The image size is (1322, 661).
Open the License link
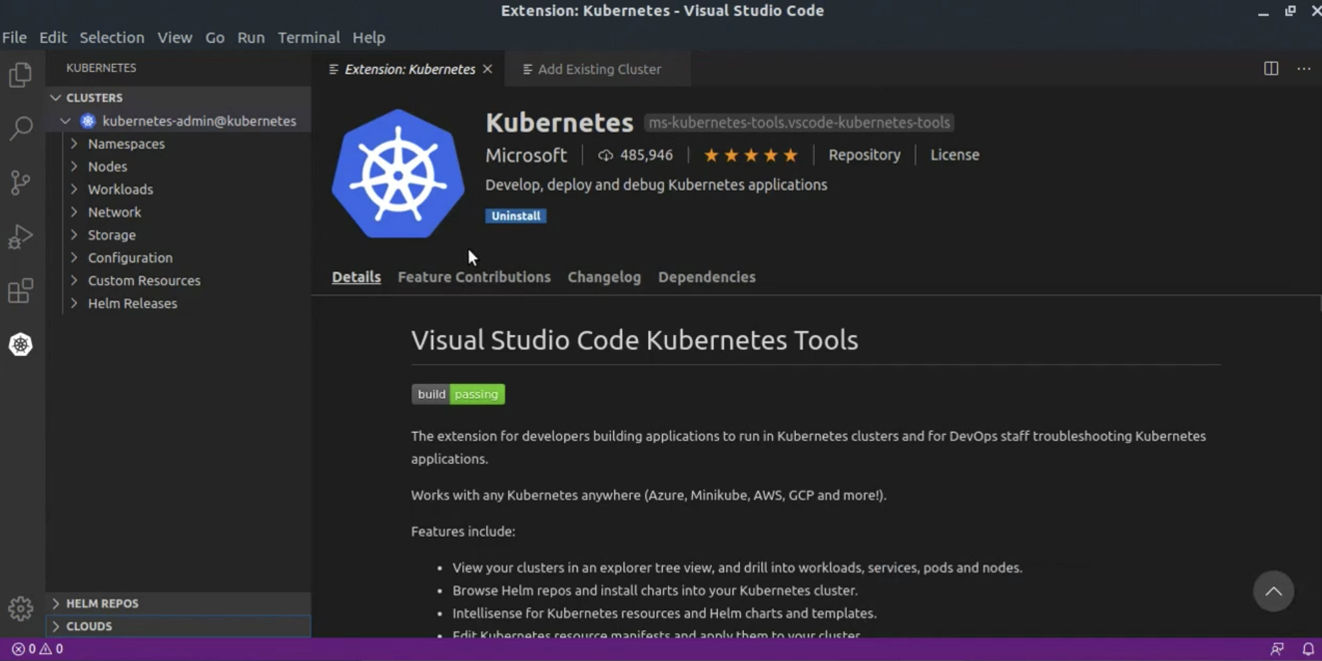[954, 155]
